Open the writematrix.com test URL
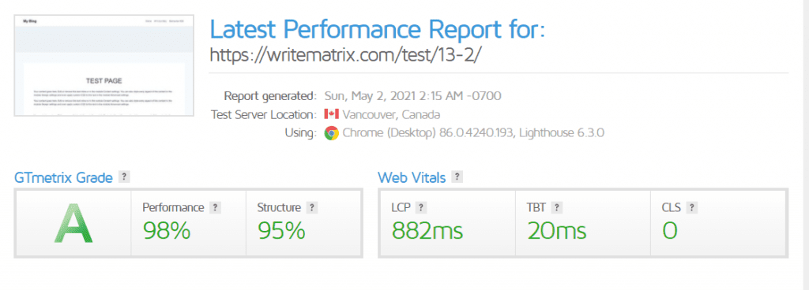This screenshot has height=290, width=809. (x=346, y=54)
